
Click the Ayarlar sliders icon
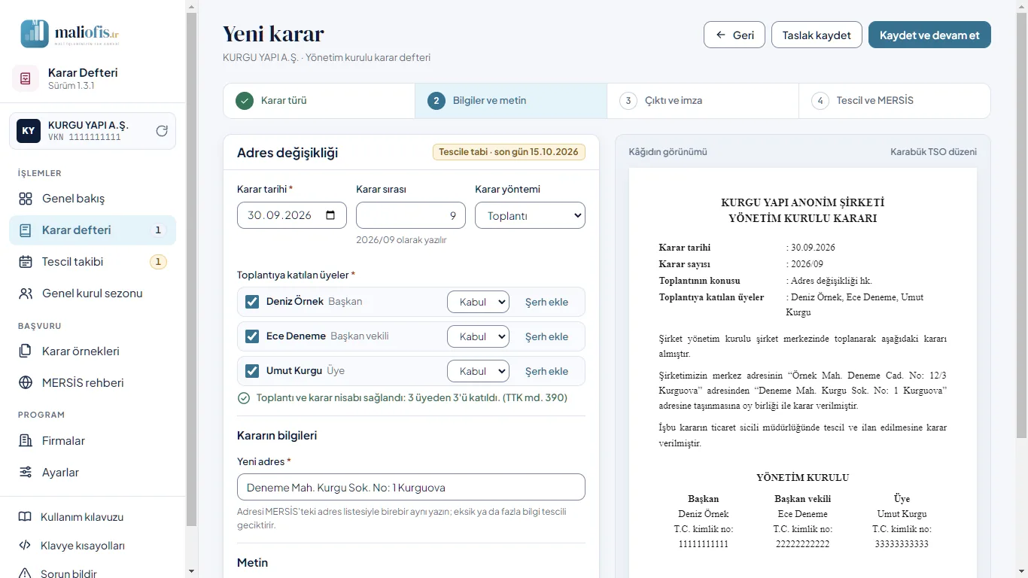[x=26, y=473]
